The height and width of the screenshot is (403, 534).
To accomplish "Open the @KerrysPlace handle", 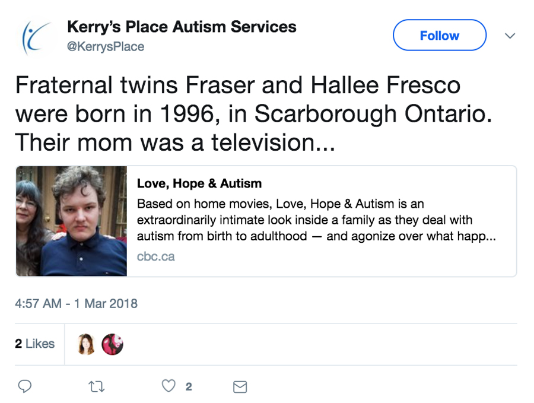I will tap(106, 46).
